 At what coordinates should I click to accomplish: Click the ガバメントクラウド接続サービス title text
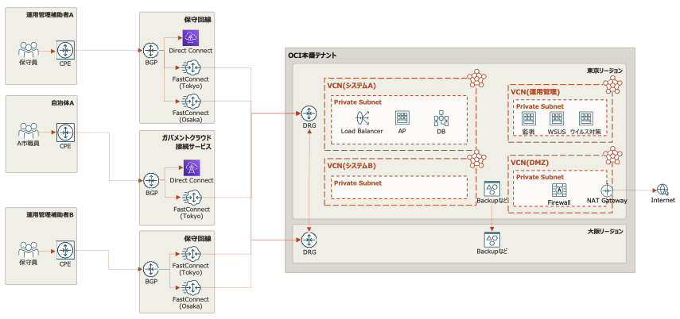185,142
